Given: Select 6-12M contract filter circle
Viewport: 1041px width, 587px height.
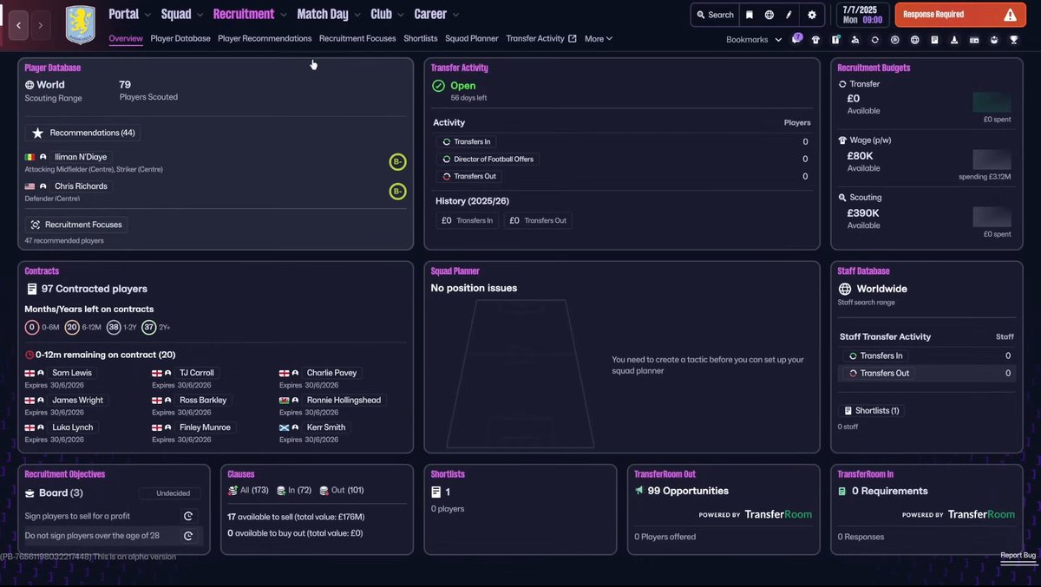Looking at the screenshot, I should coord(72,327).
